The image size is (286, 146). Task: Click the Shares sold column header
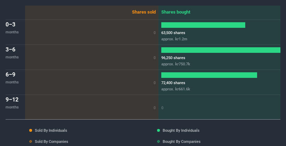click(144, 12)
